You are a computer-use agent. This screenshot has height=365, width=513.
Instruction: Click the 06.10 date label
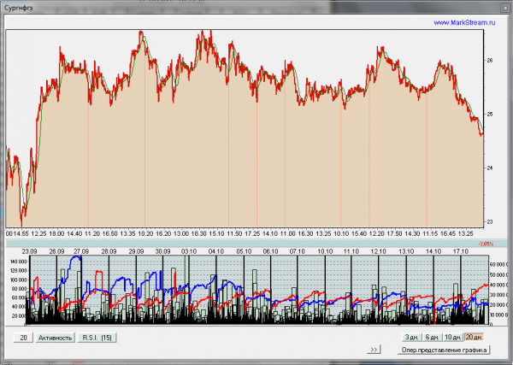(270, 251)
